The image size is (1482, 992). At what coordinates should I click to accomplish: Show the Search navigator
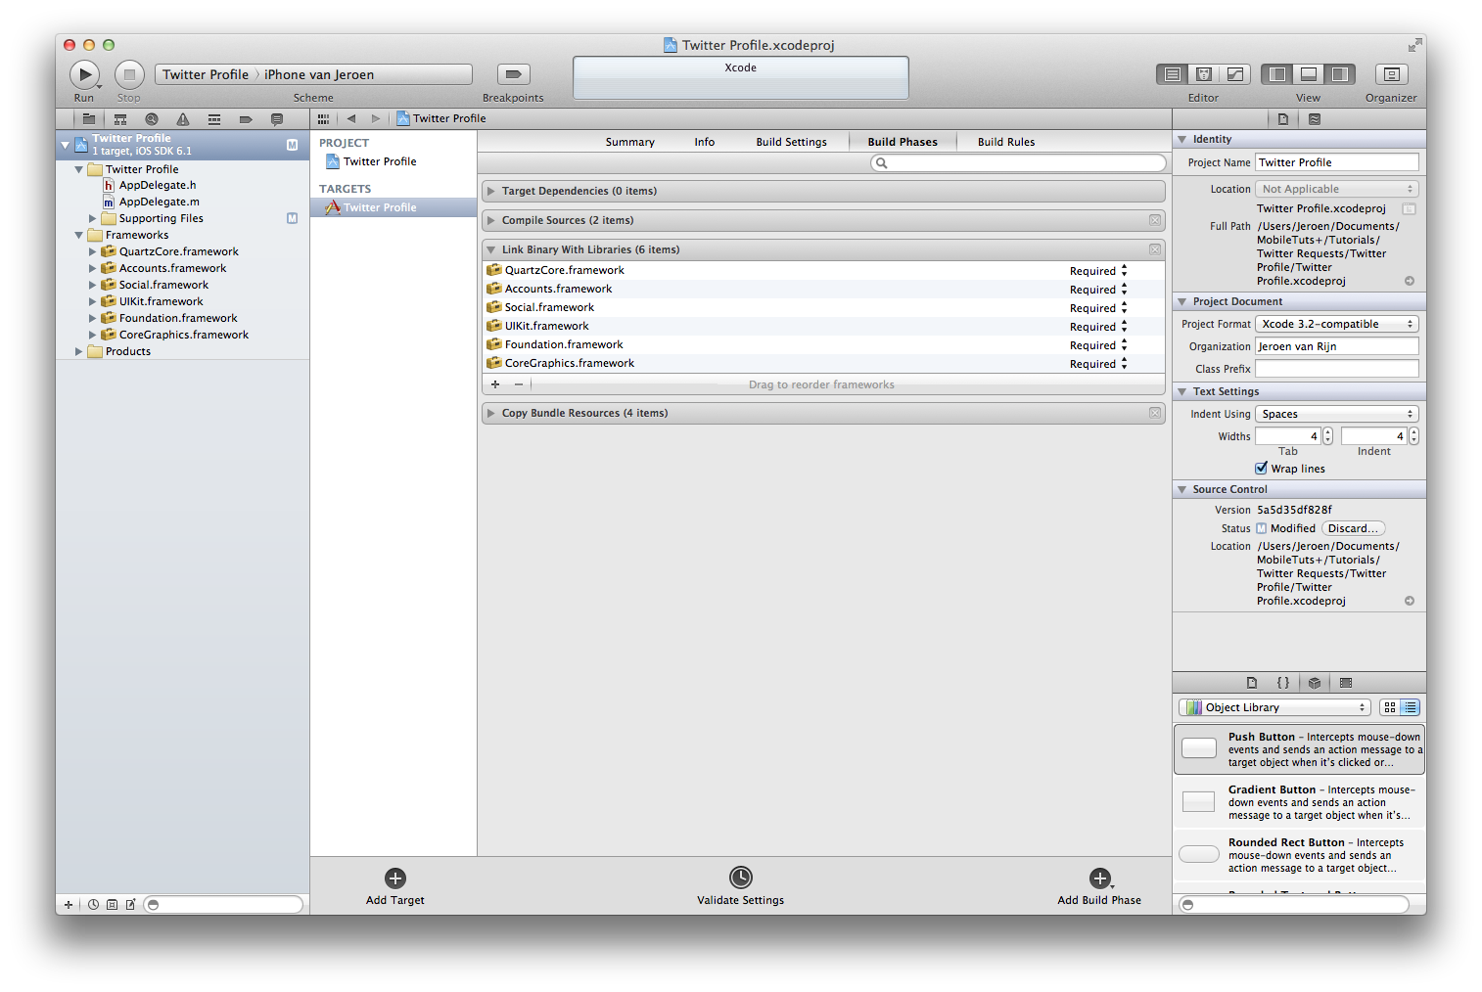point(152,119)
